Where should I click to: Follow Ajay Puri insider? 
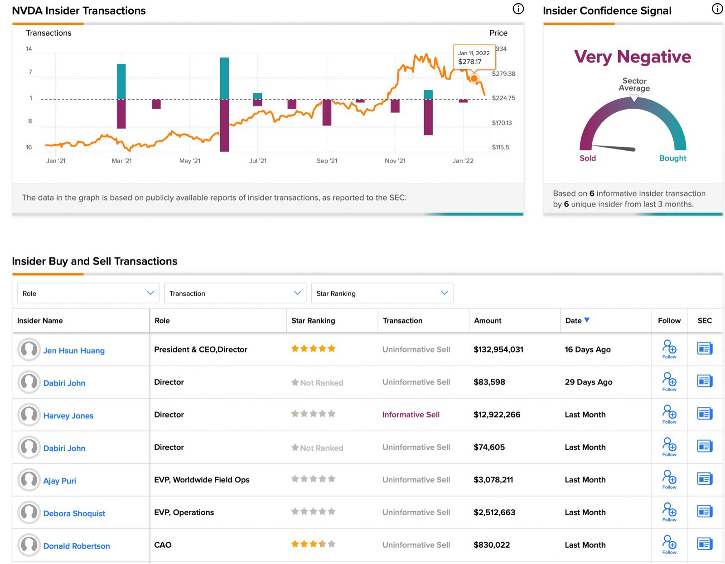[669, 480]
